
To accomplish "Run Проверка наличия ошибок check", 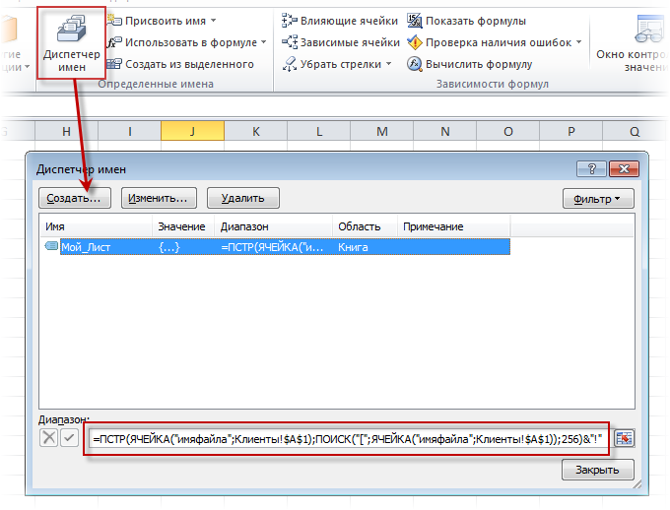I will coord(414,42).
